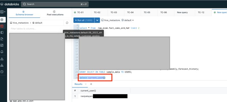Screen dimensions: 227x102
Task: Click the Create new plus icon
Action: (x=2, y=20)
